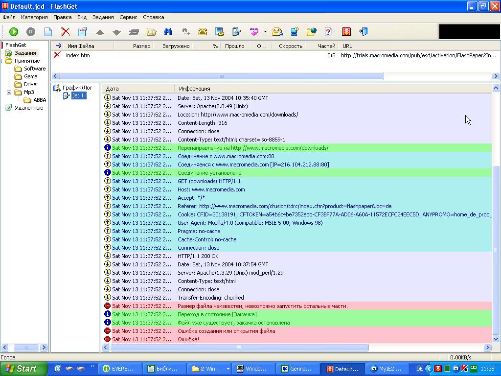This screenshot has height=376, width=501.
Task: Open the Файл menu
Action: tap(9, 17)
